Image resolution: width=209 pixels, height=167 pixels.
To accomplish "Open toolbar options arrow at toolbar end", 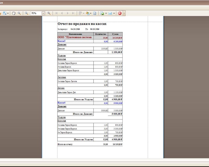I will pyautogui.click(x=124, y=13).
